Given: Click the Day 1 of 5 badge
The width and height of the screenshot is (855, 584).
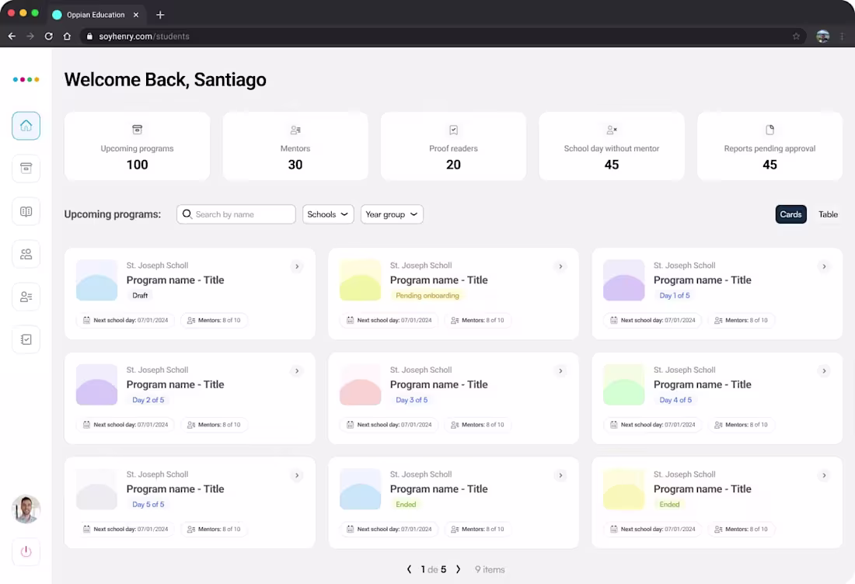Looking at the screenshot, I should (x=675, y=295).
